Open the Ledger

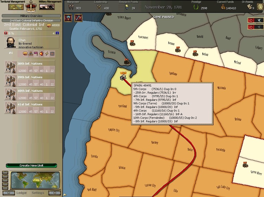(x=22, y=193)
